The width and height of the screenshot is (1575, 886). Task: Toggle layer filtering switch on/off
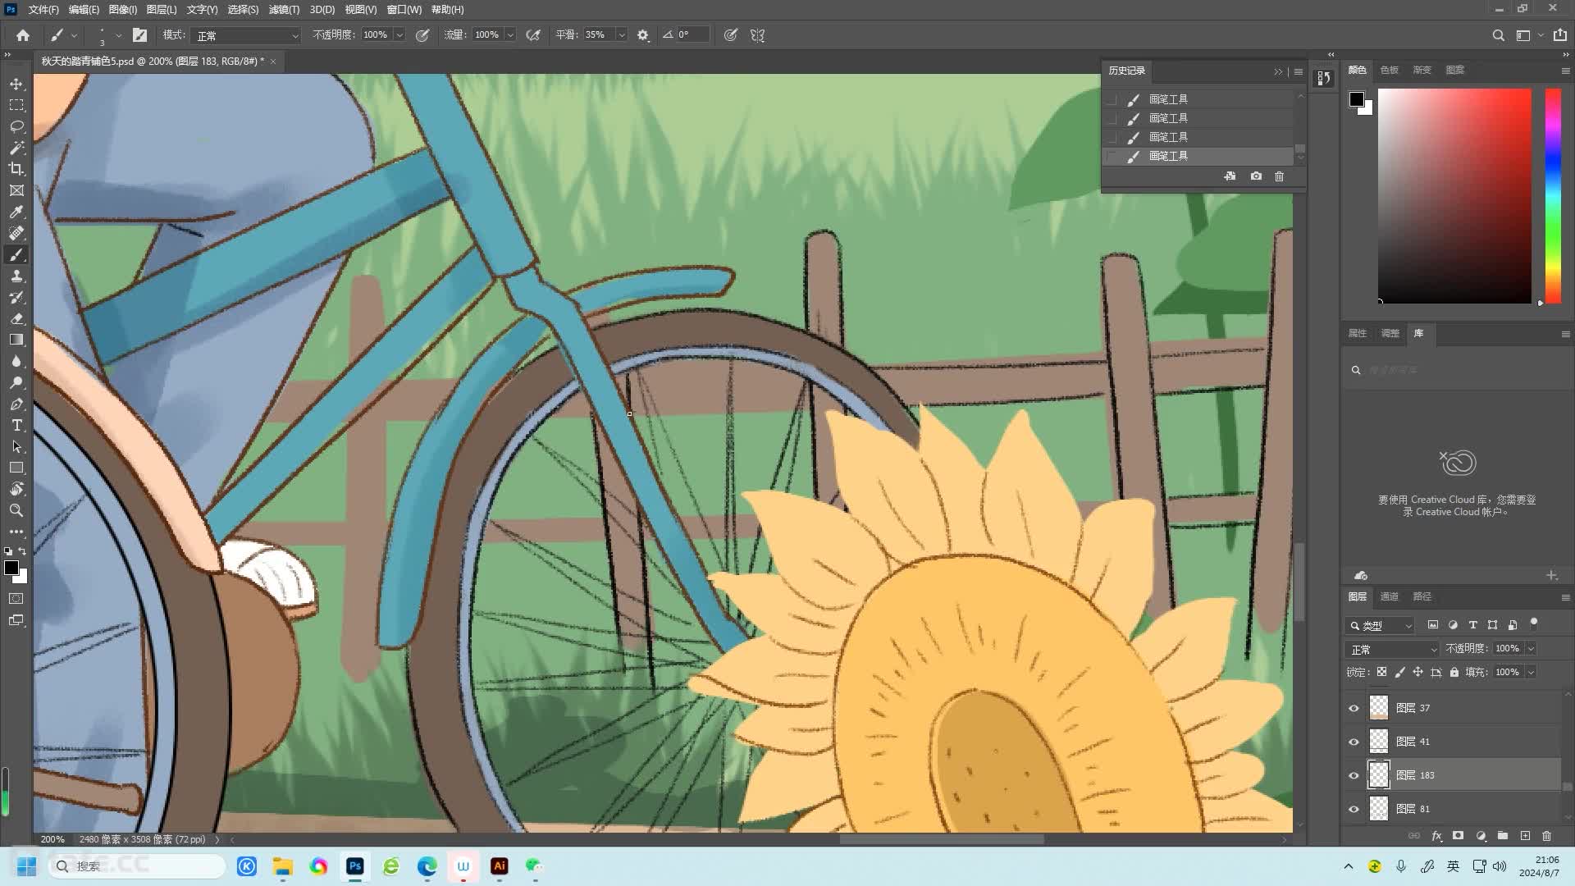pyautogui.click(x=1533, y=623)
